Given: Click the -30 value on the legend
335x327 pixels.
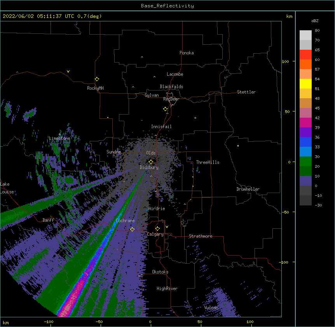Looking at the screenshot, I should coord(318,205).
